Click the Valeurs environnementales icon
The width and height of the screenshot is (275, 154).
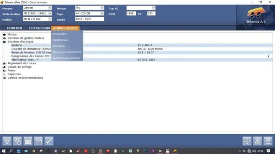point(4,78)
